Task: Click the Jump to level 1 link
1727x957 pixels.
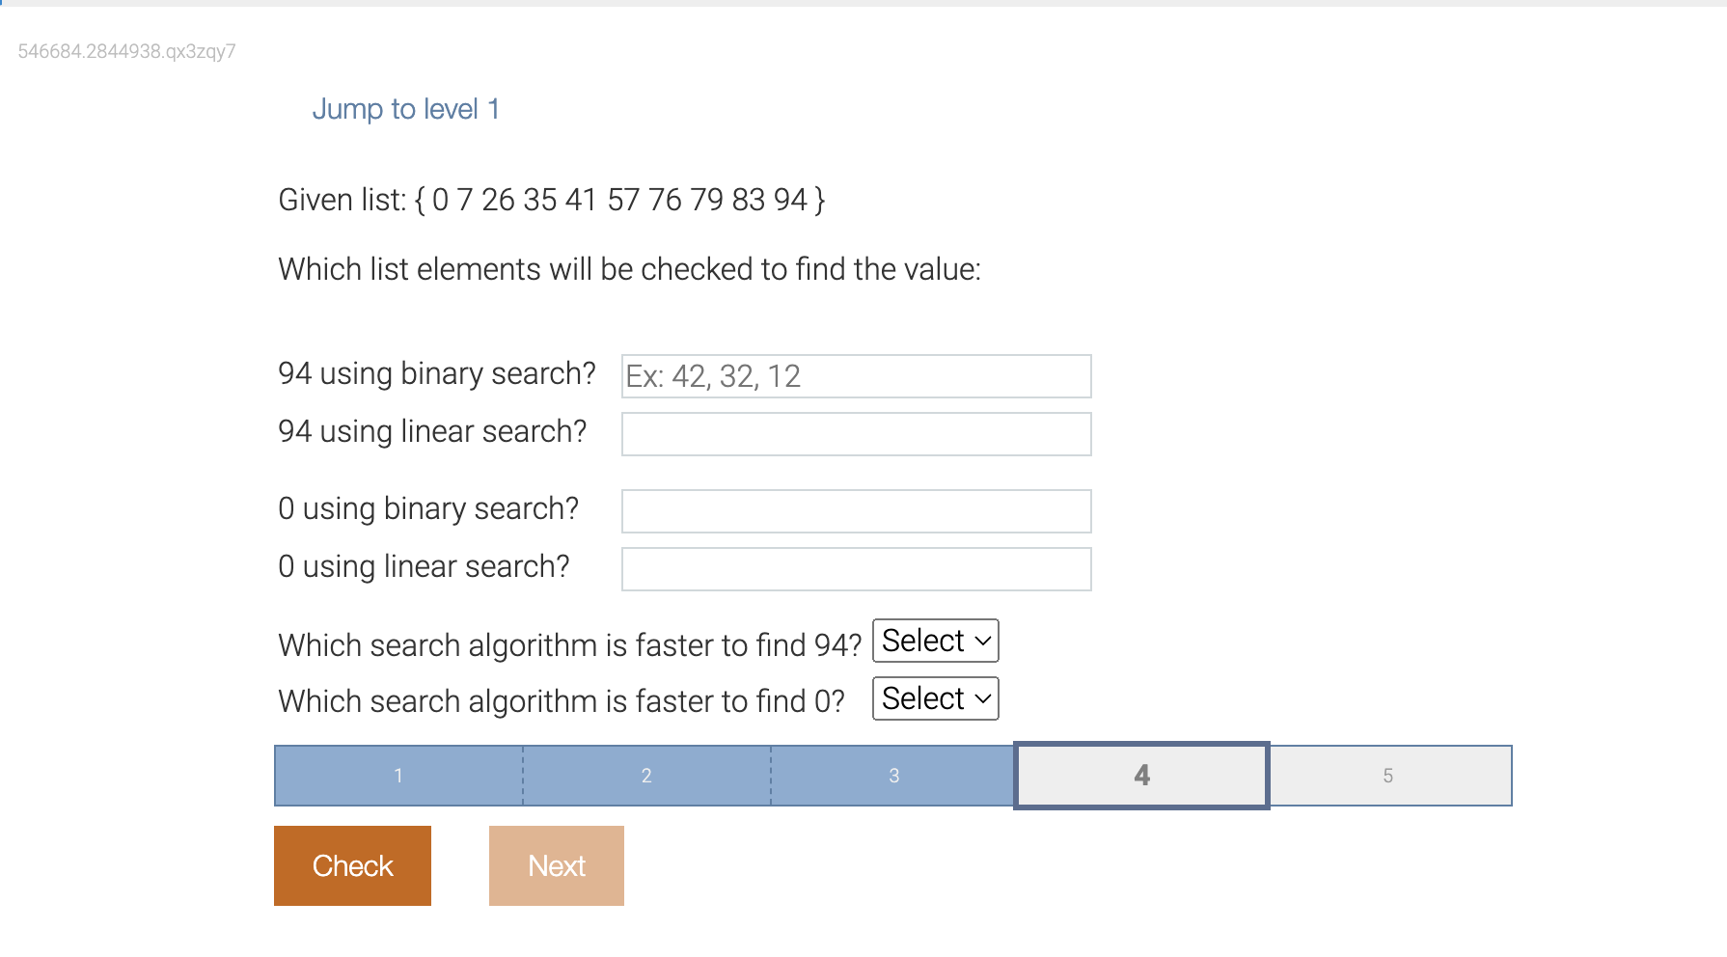Action: tap(406, 109)
